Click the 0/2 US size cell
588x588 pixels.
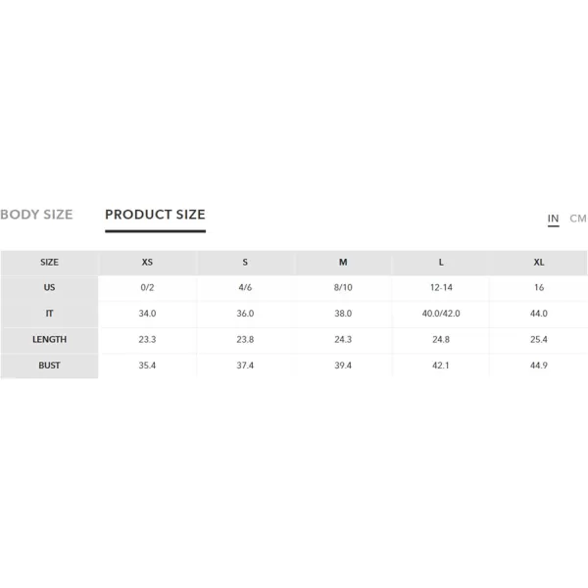(147, 288)
